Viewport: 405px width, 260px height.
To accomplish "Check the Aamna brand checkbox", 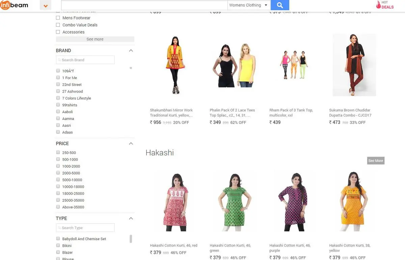I will 58,118.
